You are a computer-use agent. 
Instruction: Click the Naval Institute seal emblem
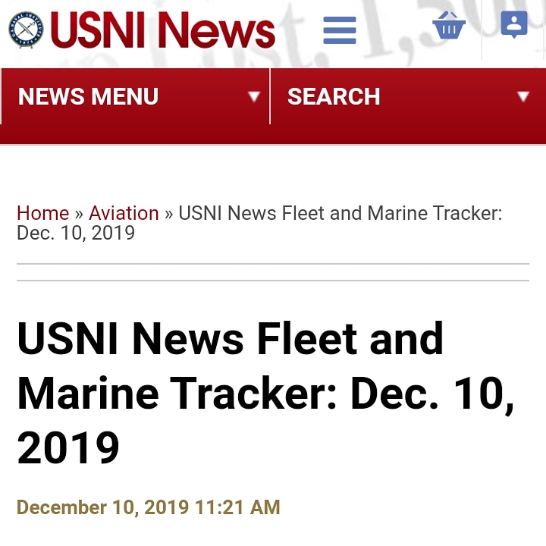pyautogui.click(x=26, y=30)
